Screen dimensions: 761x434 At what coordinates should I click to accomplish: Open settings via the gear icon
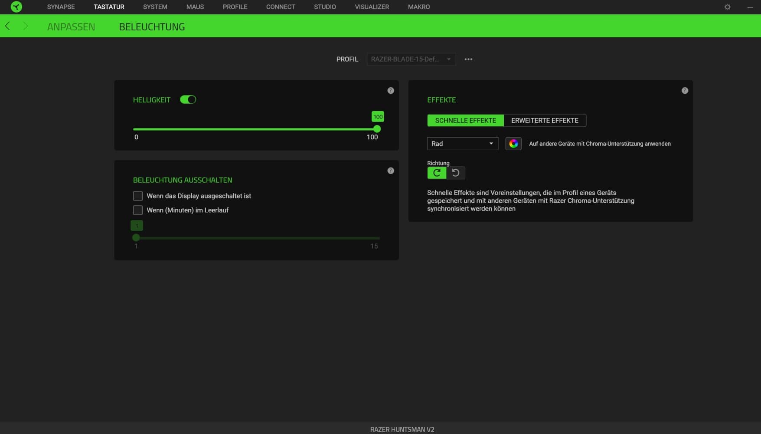pos(727,7)
